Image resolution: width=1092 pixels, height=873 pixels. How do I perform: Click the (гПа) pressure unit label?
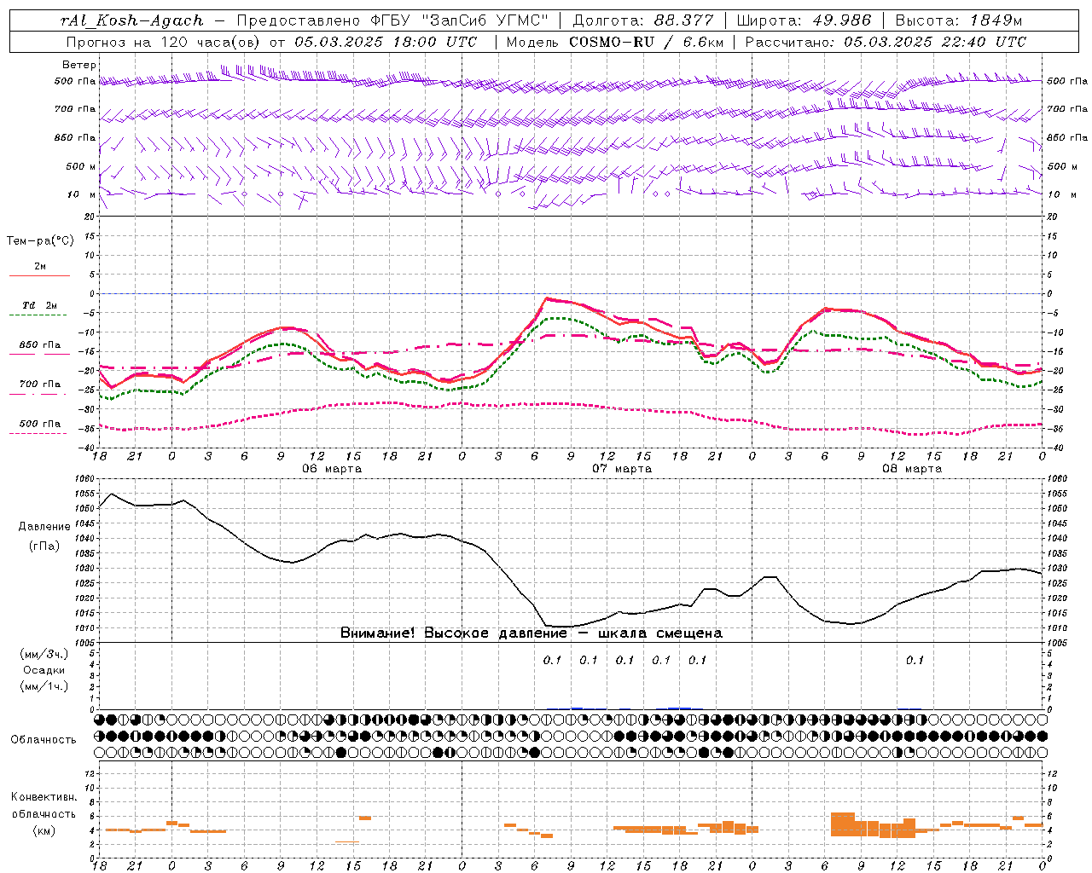coord(44,546)
